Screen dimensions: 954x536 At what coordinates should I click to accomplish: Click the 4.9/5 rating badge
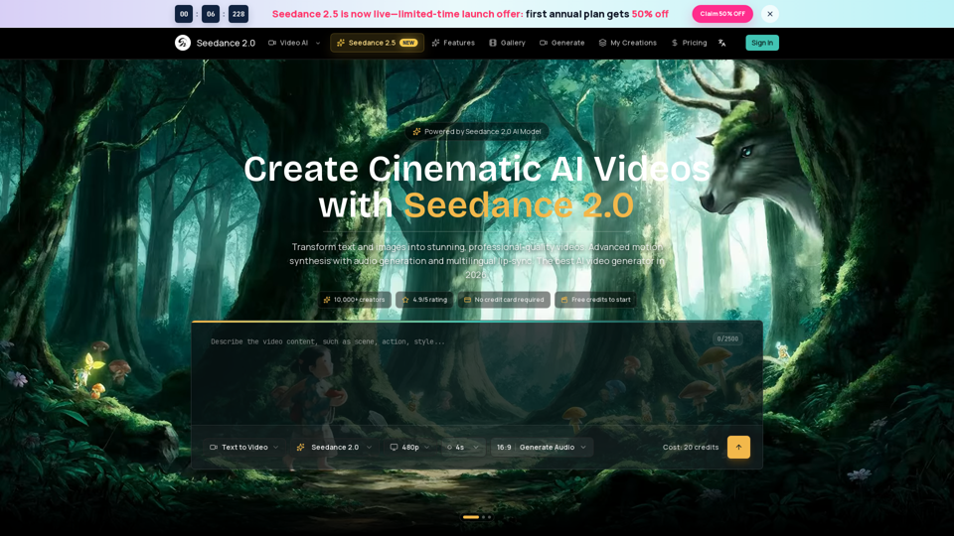click(424, 300)
